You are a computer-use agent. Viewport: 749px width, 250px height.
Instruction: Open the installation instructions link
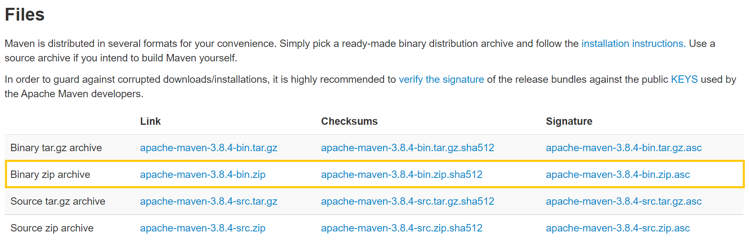[x=633, y=44]
